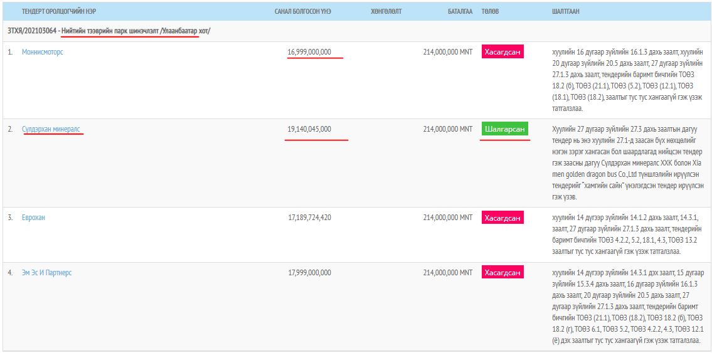Sort by ТЕНДЕРТ ОРОЛЦОГЧИЙН НЭР column header
Viewport: 712px width, 353px height.
pyautogui.click(x=59, y=11)
